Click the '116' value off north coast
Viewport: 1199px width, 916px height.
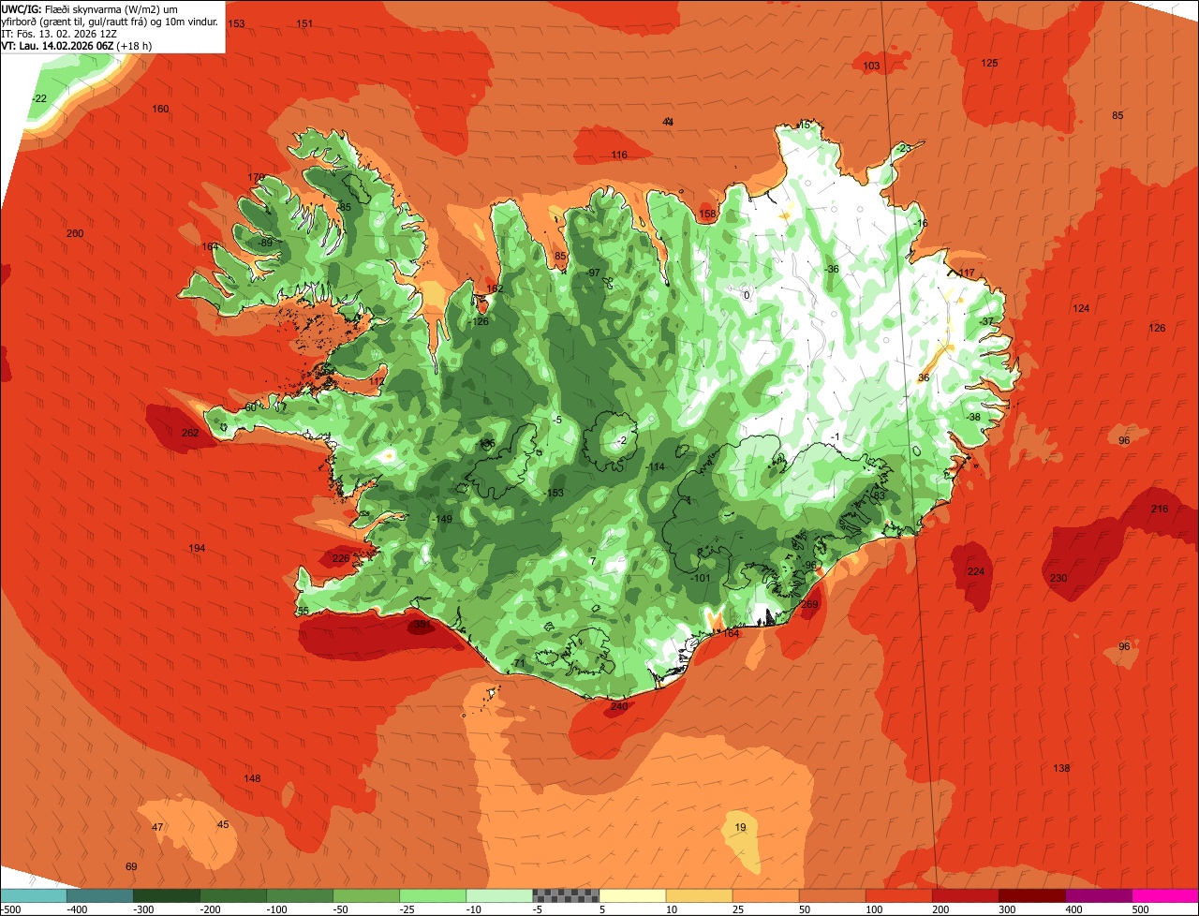619,155
